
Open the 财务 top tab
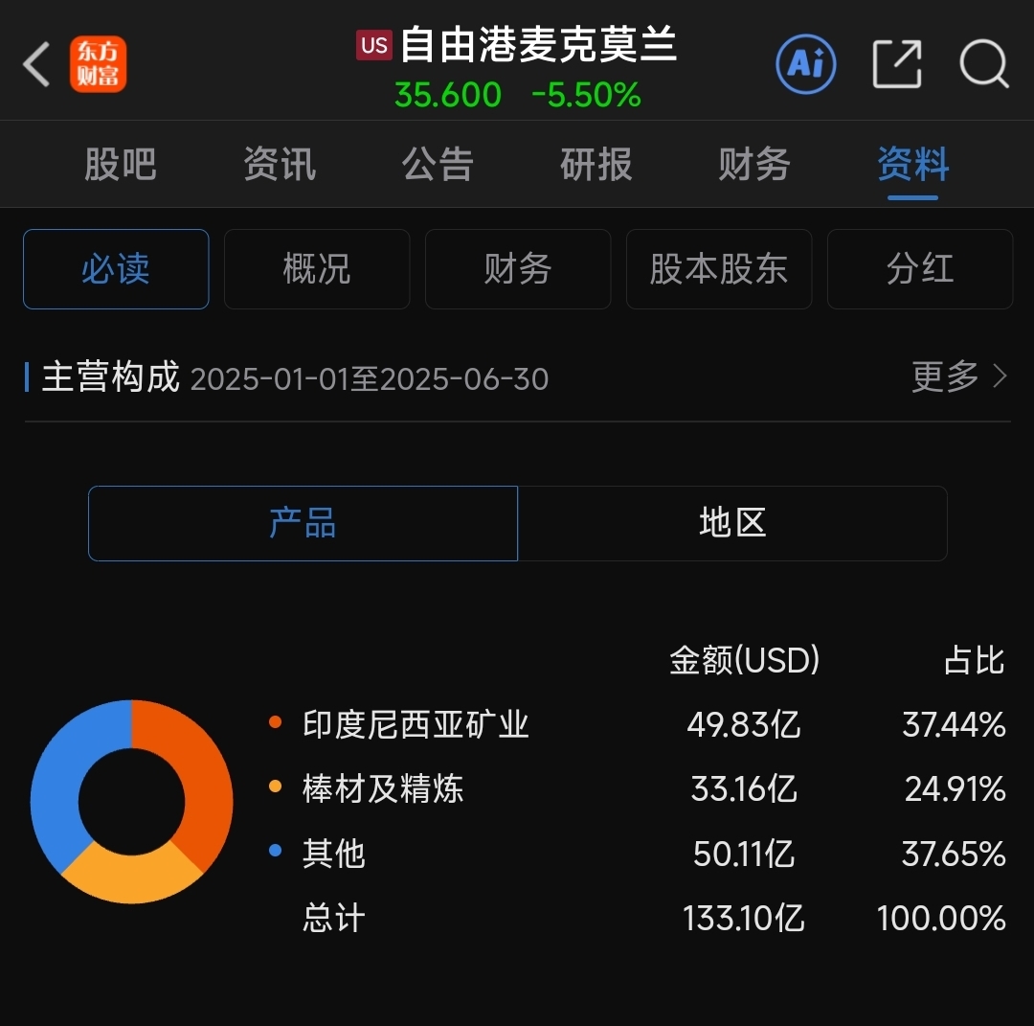coord(754,164)
